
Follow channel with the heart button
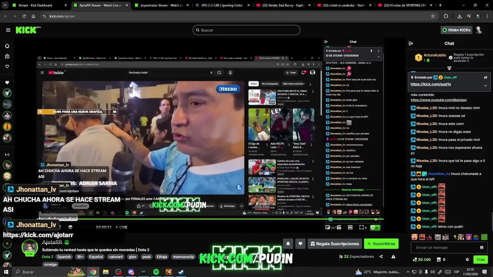click(x=300, y=244)
